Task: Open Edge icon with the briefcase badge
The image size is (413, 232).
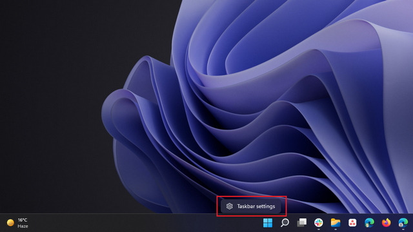Action: click(x=369, y=223)
